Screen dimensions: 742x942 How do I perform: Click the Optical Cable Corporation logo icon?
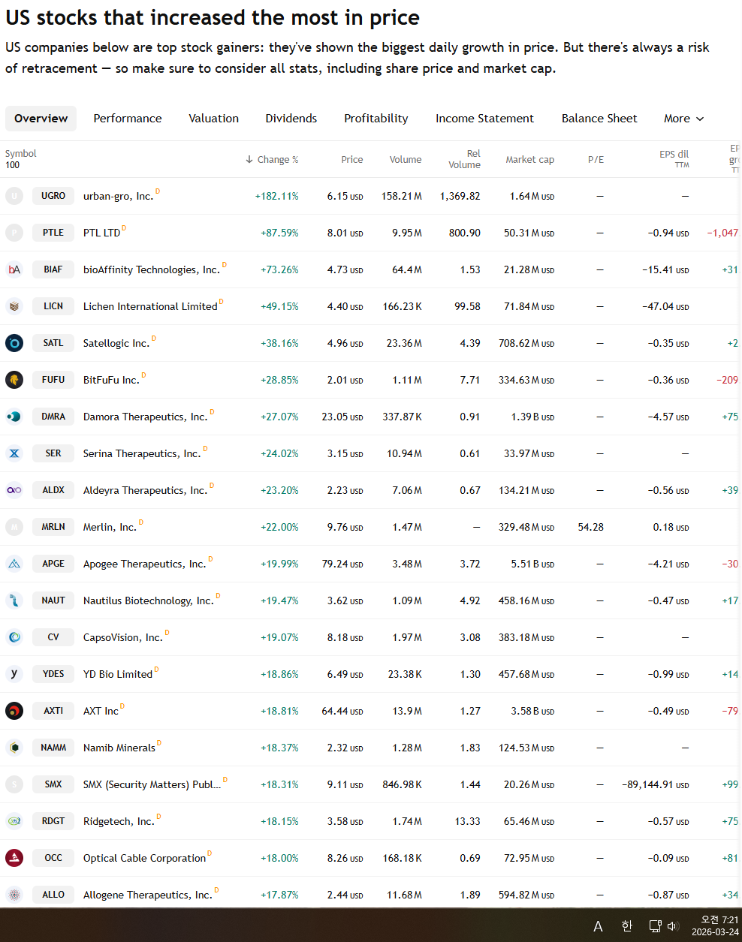coord(14,858)
